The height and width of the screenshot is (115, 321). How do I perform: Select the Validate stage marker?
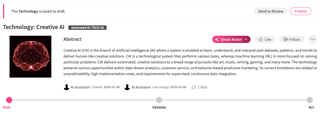click(x=159, y=100)
